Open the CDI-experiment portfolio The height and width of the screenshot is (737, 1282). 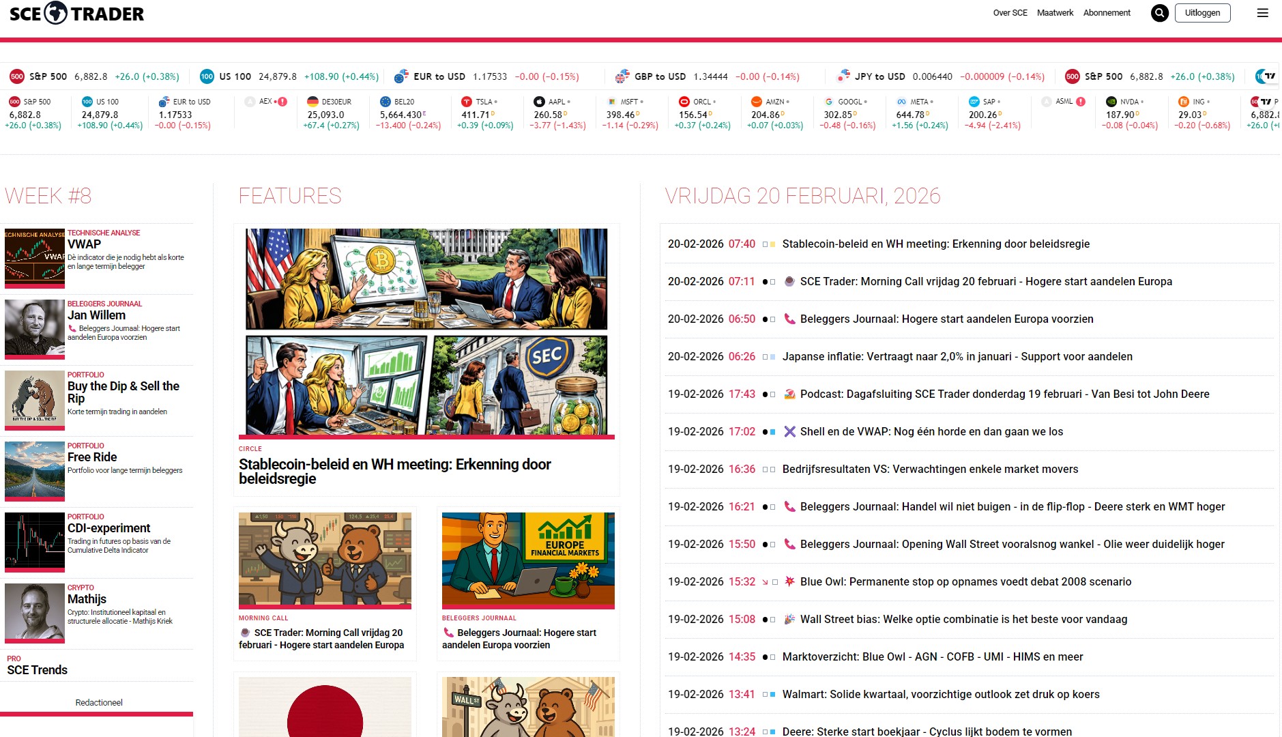(x=108, y=528)
